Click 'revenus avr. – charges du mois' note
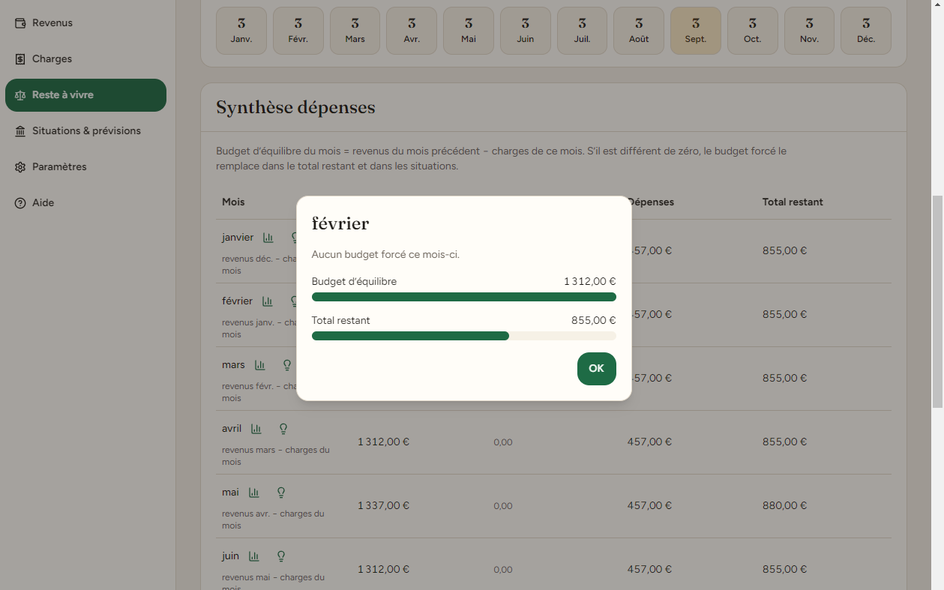This screenshot has height=590, width=944. 273,520
